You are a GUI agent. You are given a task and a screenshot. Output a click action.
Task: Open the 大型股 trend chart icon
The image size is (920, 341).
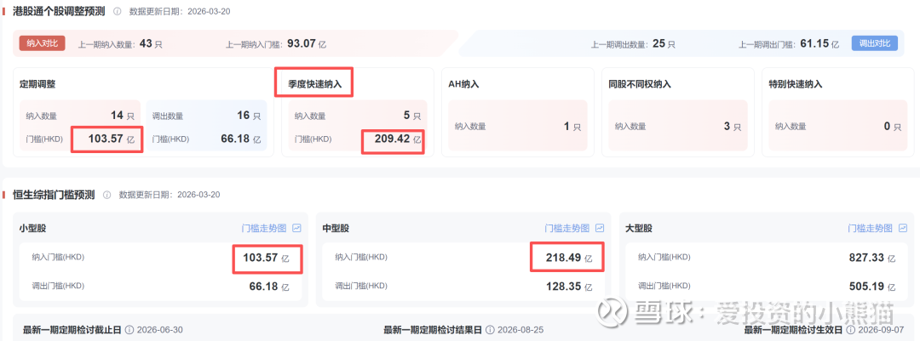[902, 229]
